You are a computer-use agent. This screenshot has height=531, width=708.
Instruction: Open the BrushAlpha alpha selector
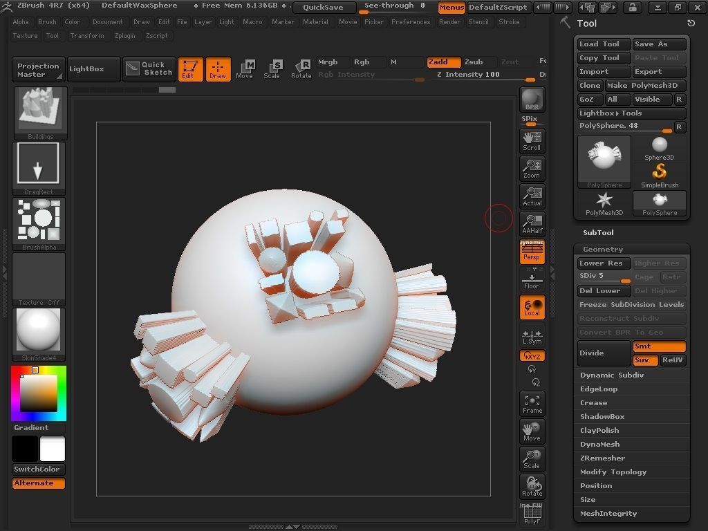point(39,224)
